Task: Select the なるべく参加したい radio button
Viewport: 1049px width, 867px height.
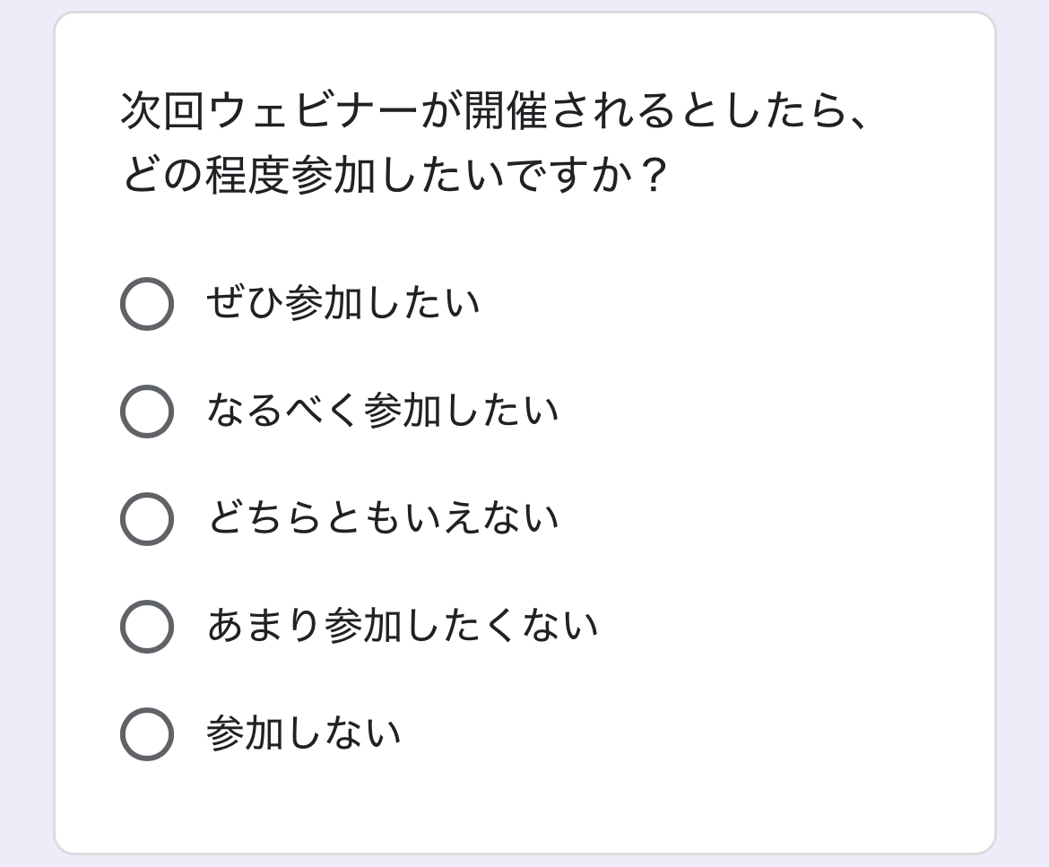Action: (x=146, y=411)
